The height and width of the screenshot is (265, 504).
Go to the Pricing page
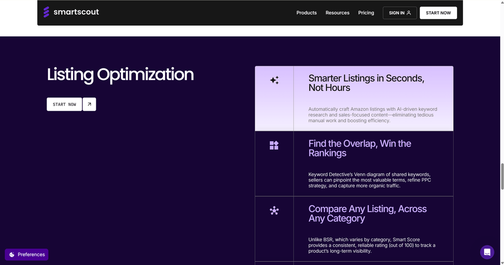tap(366, 13)
